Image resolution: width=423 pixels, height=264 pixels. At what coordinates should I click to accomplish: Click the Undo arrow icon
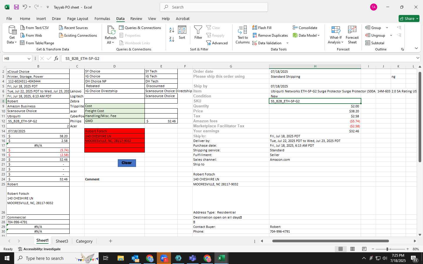(25, 7)
